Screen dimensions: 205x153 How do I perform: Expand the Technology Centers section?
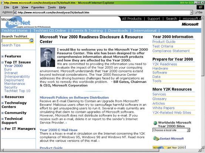(3, 103)
